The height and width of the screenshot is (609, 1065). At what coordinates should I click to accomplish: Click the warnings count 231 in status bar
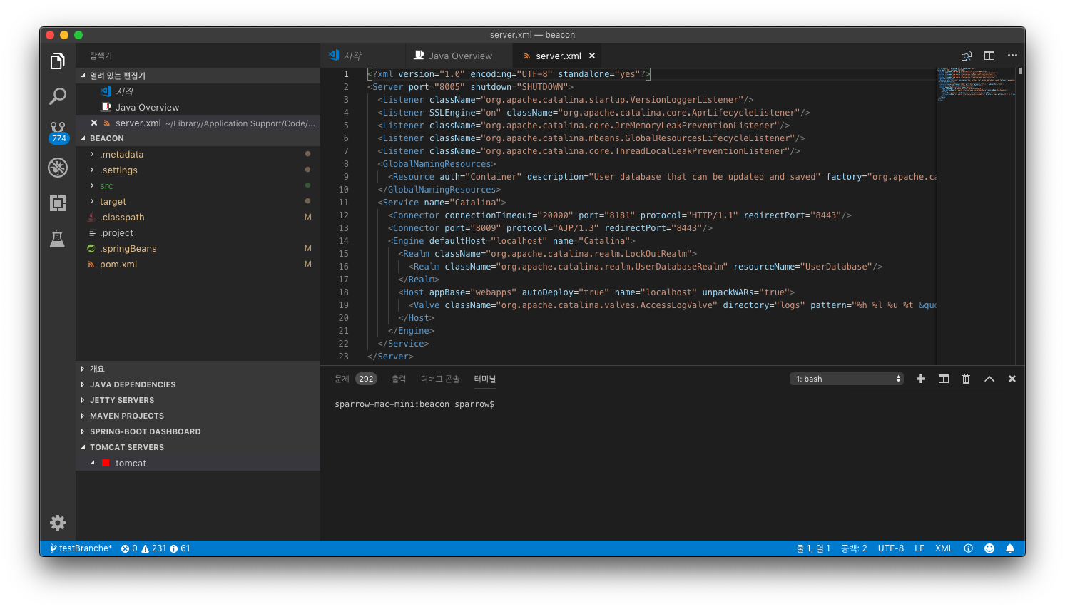[x=154, y=548]
